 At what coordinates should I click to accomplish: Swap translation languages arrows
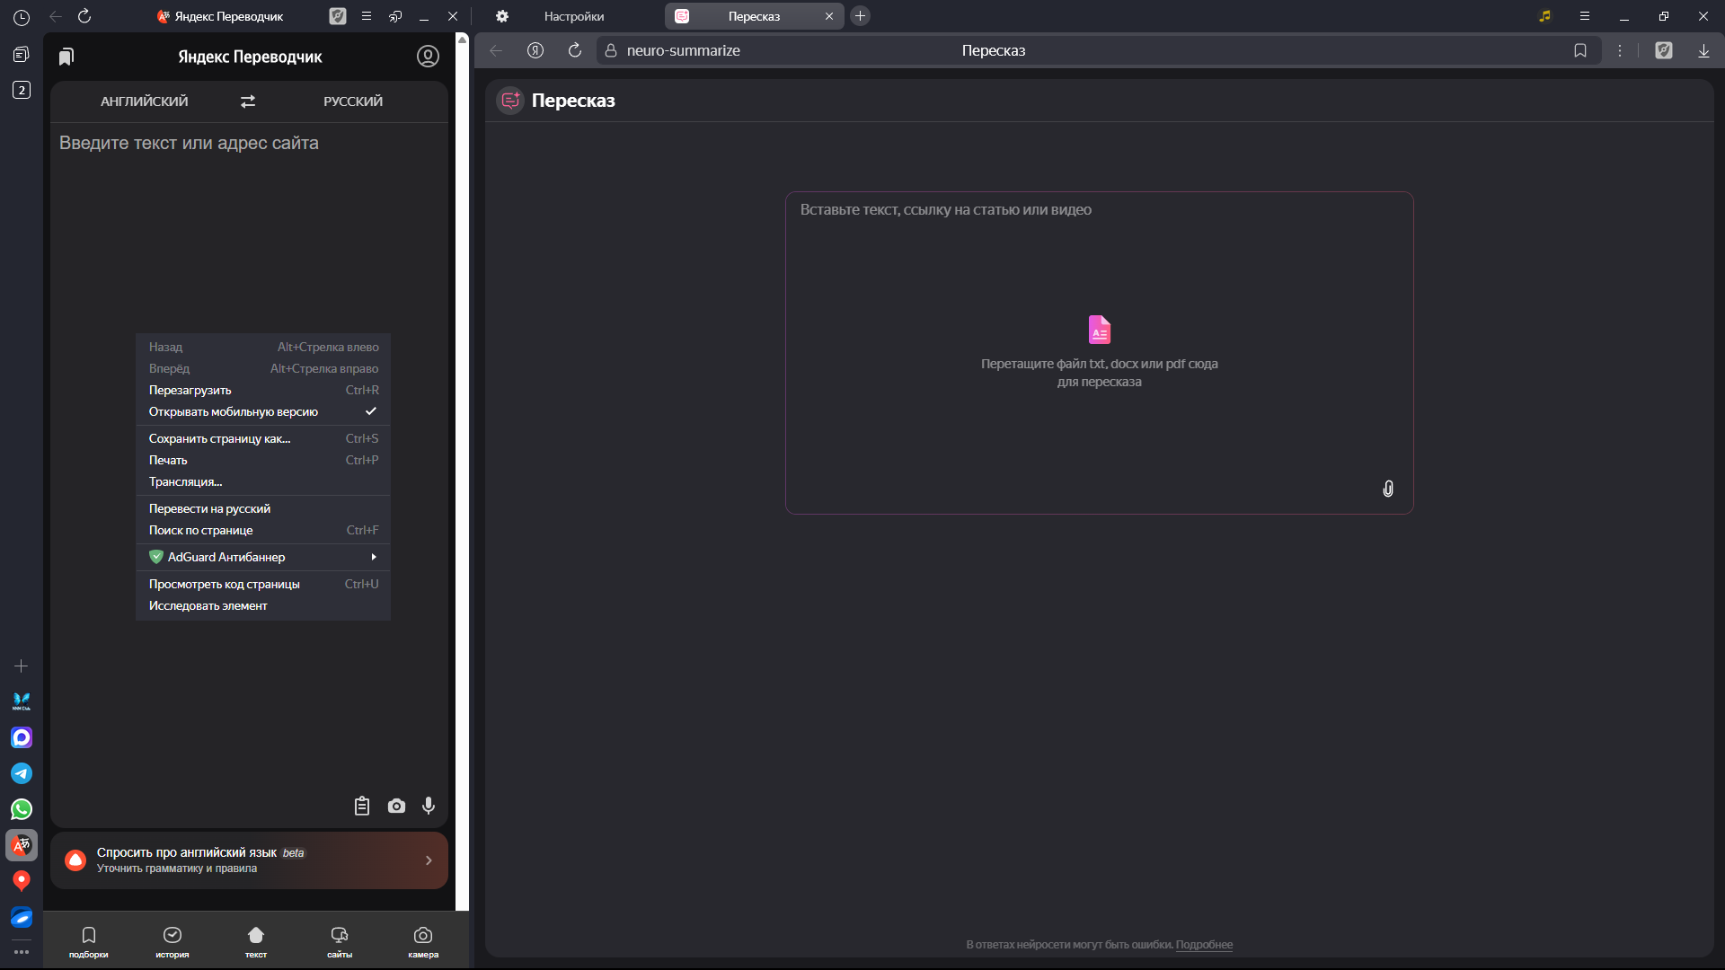pyautogui.click(x=248, y=101)
